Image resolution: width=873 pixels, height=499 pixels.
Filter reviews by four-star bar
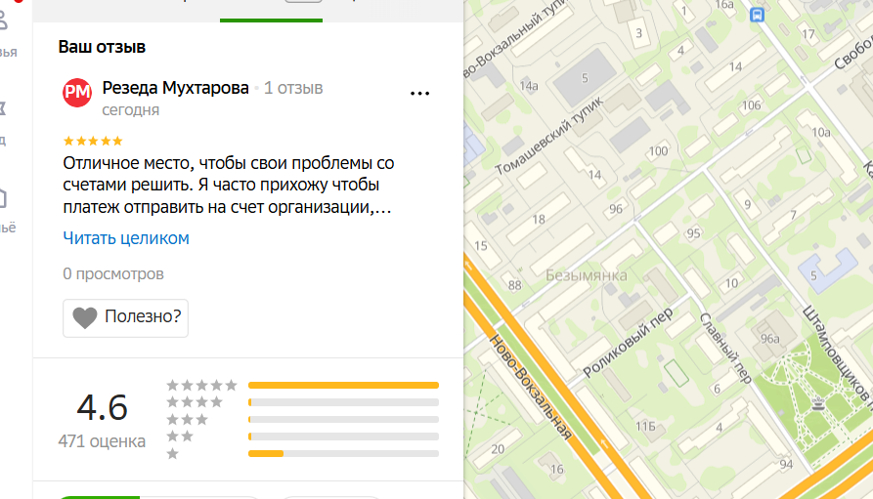pos(343,402)
